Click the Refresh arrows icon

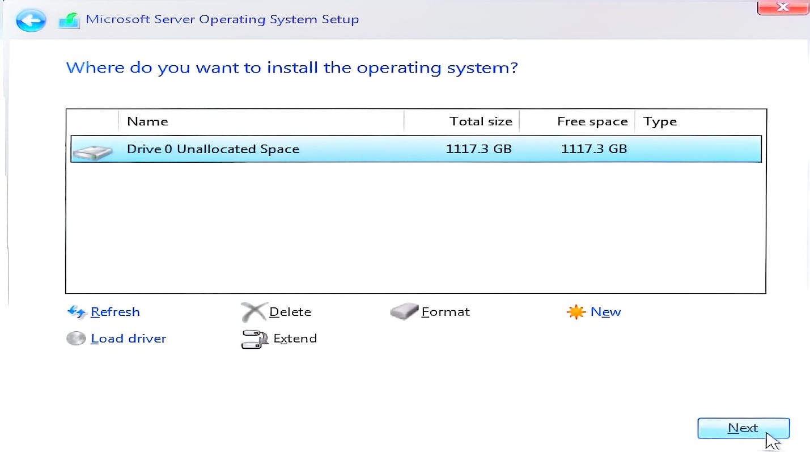tap(76, 311)
